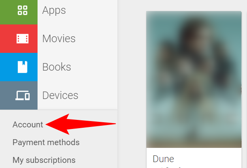Click the blue Books bookmark icon
The height and width of the screenshot is (168, 247).
23,67
